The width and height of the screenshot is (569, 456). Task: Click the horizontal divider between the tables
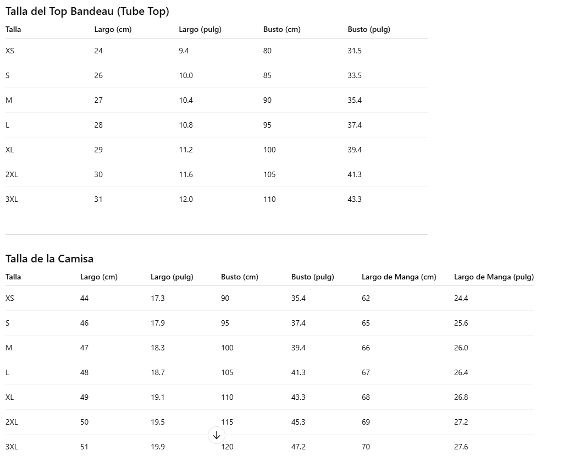(x=217, y=235)
